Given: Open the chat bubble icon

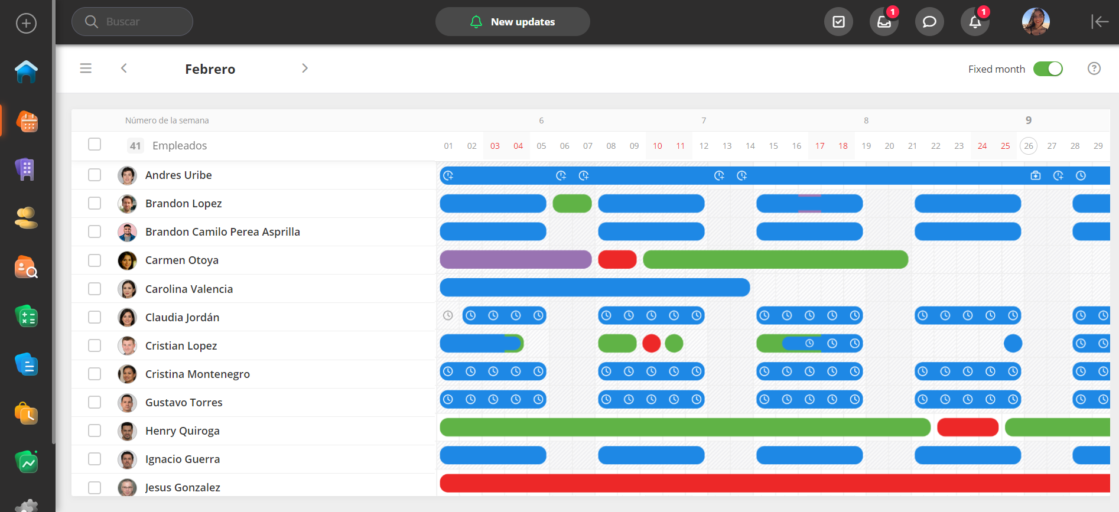Looking at the screenshot, I should click(929, 22).
